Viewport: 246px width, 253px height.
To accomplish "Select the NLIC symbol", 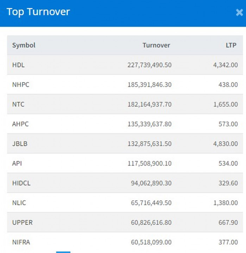I will pyautogui.click(x=19, y=203).
